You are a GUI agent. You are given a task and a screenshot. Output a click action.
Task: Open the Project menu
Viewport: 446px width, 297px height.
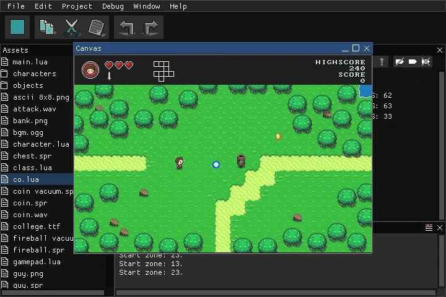point(77,6)
